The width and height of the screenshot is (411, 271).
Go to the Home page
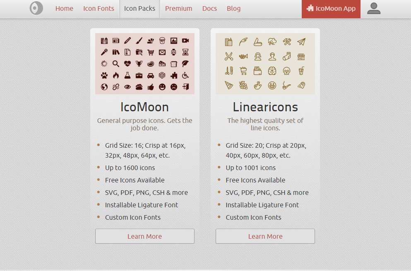point(64,9)
